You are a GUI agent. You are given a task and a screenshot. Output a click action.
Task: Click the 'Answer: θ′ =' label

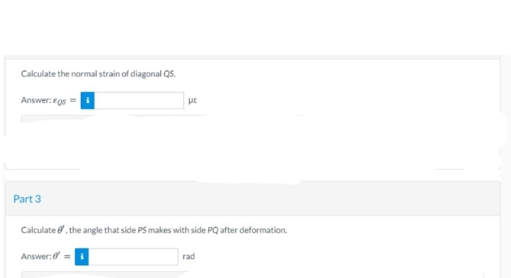click(x=45, y=256)
